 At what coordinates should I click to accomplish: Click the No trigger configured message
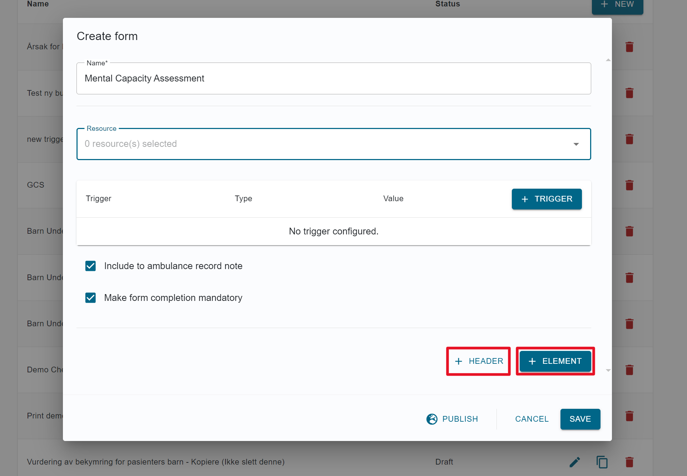point(333,232)
